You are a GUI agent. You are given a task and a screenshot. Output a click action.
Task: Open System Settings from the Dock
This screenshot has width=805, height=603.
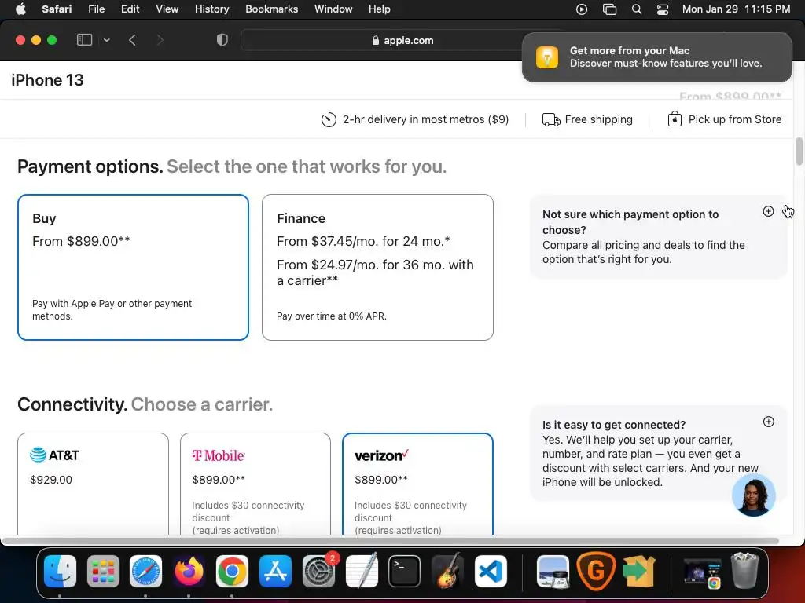tap(318, 571)
